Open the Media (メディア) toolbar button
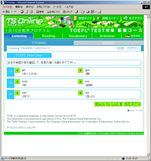 click(68, 12)
